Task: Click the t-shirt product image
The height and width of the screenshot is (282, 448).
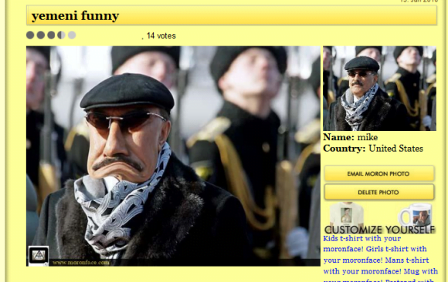Action: click(346, 214)
